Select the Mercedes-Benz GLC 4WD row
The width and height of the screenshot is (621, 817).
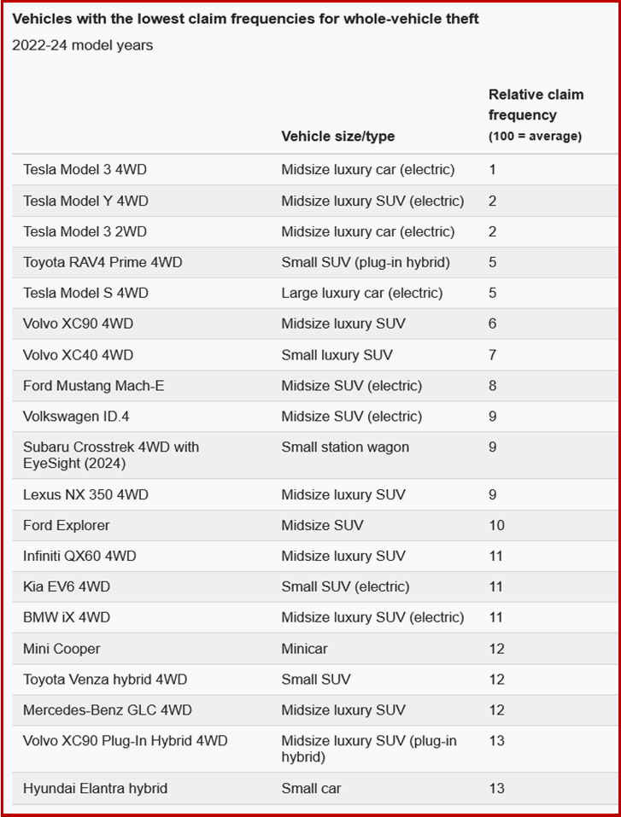(108, 710)
